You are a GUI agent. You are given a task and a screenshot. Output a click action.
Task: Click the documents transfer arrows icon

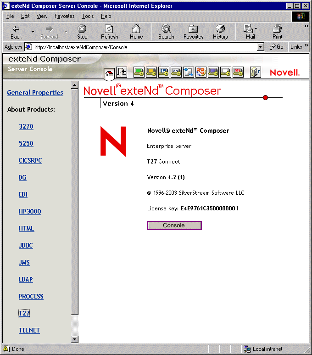coord(188,72)
